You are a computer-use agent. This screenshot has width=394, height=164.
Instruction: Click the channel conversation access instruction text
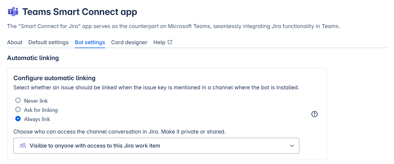[x=119, y=132]
